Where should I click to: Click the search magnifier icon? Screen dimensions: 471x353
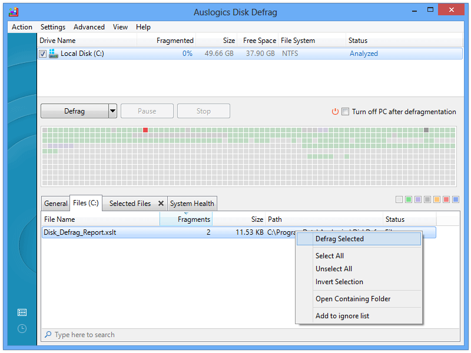[48, 334]
